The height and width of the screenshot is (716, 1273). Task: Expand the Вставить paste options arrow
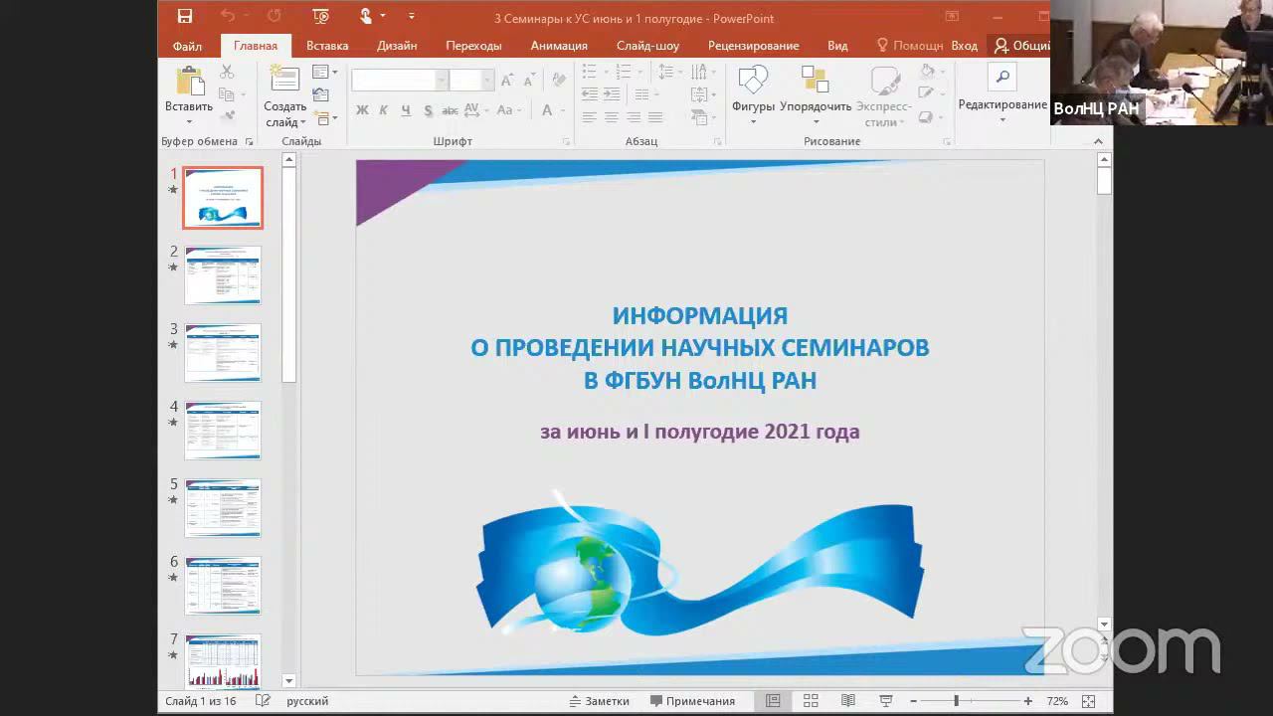coord(189,123)
